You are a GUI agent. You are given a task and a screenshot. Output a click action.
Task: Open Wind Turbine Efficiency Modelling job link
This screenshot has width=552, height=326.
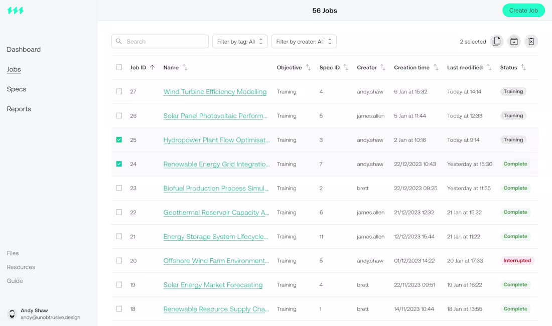[x=215, y=92]
